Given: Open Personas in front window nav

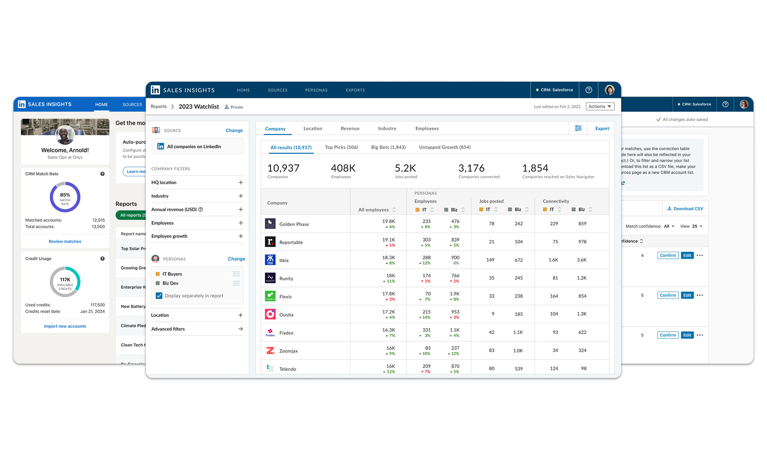Looking at the screenshot, I should click(316, 90).
